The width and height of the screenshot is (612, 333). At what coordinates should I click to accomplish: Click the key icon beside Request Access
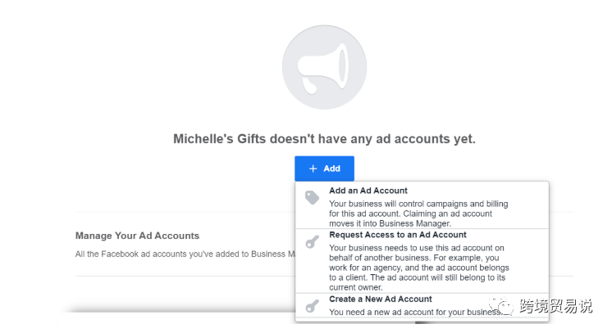point(313,241)
